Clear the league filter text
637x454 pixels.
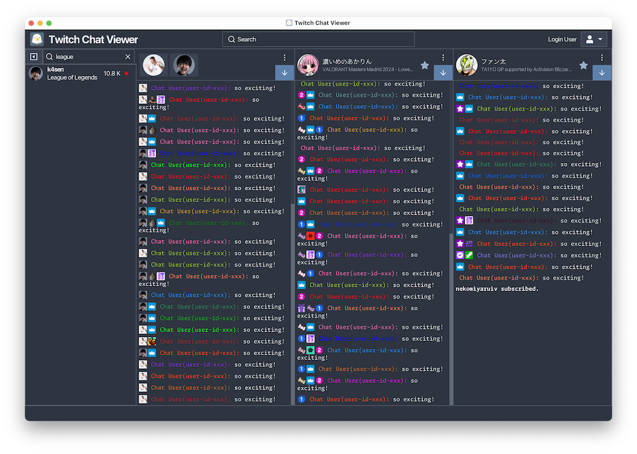click(128, 57)
